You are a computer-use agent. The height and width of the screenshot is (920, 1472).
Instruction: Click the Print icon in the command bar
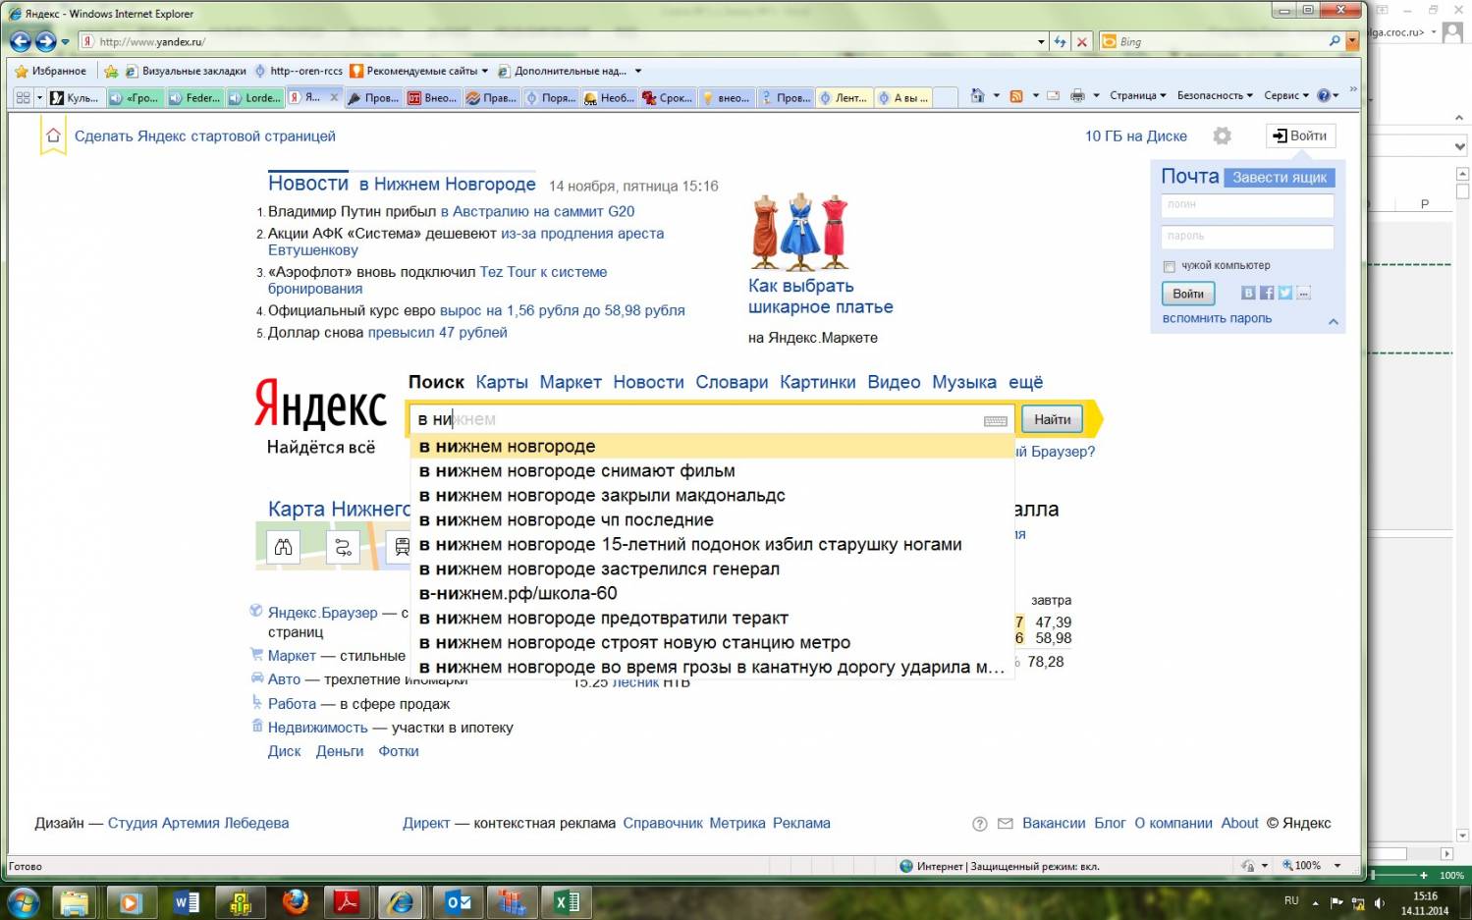tap(1077, 95)
